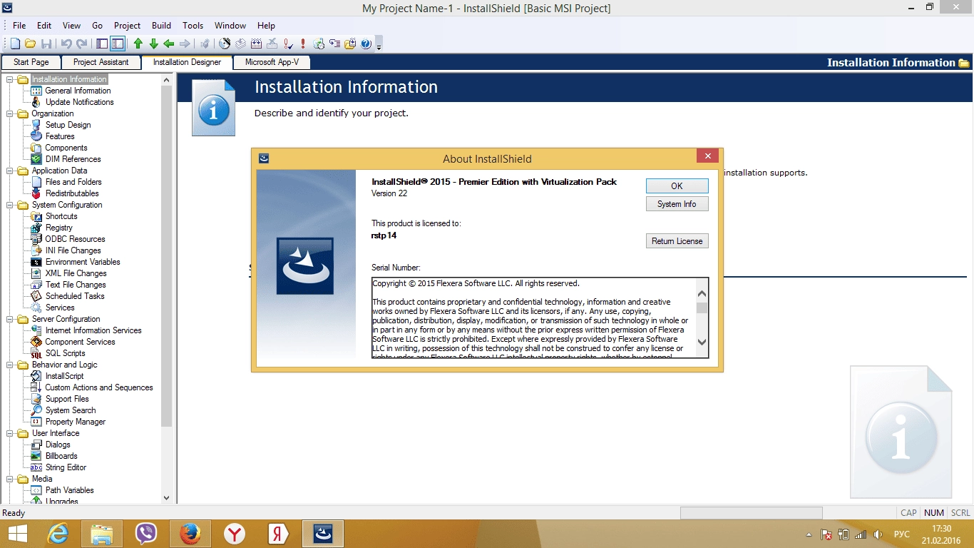Open the Tools menu
The image size is (974, 548).
193,25
